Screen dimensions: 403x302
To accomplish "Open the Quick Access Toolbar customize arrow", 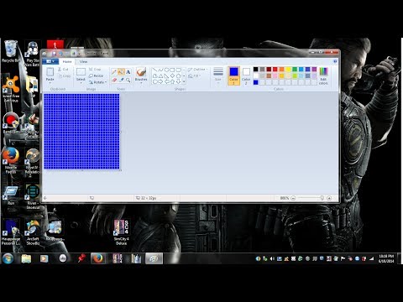I will [x=80, y=53].
